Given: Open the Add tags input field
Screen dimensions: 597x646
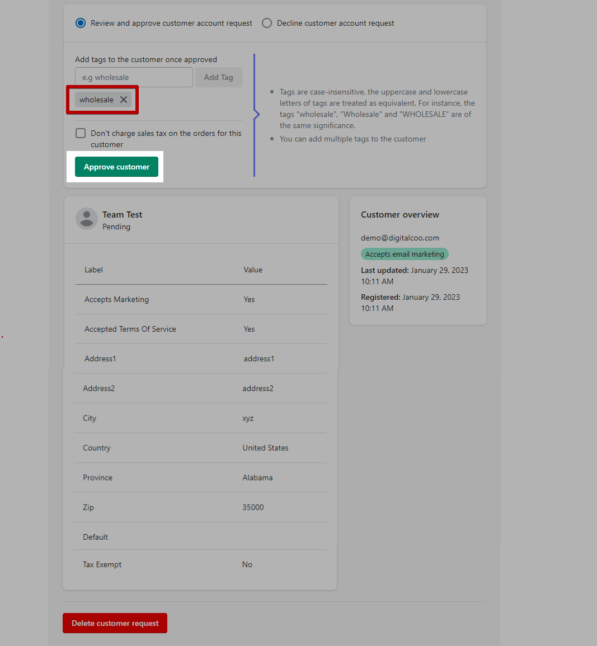Looking at the screenshot, I should point(134,77).
